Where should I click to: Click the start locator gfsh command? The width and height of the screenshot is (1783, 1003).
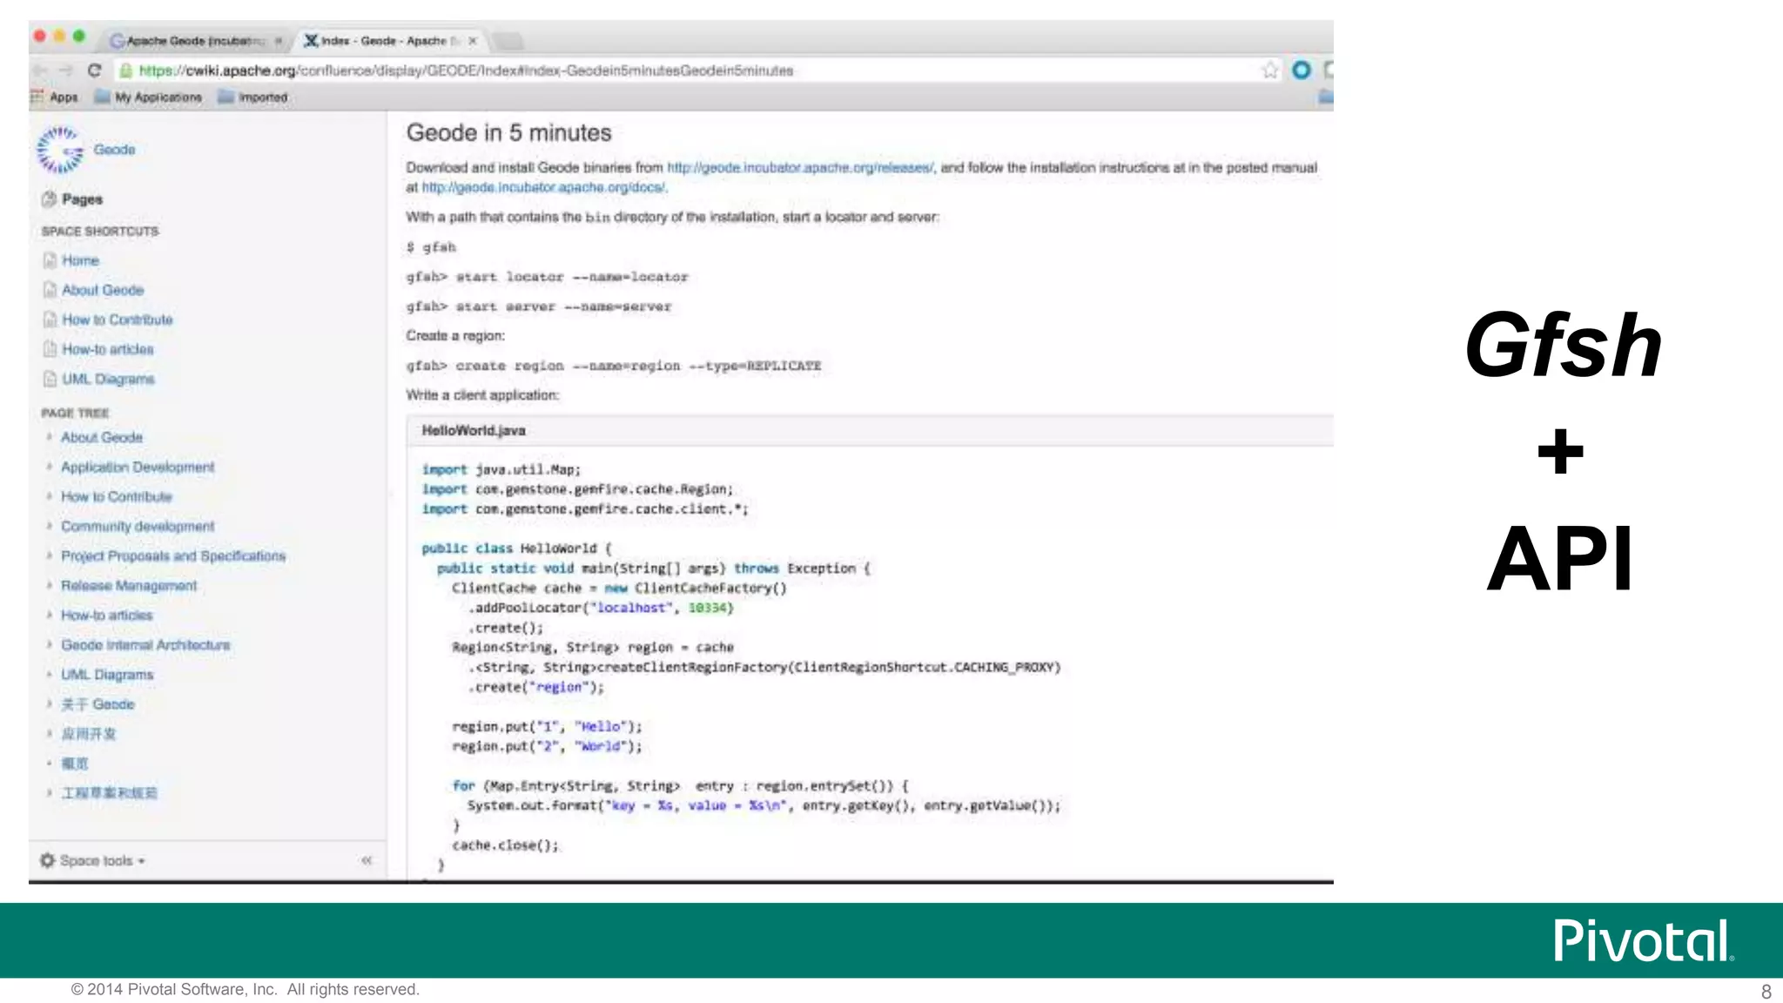tap(547, 277)
